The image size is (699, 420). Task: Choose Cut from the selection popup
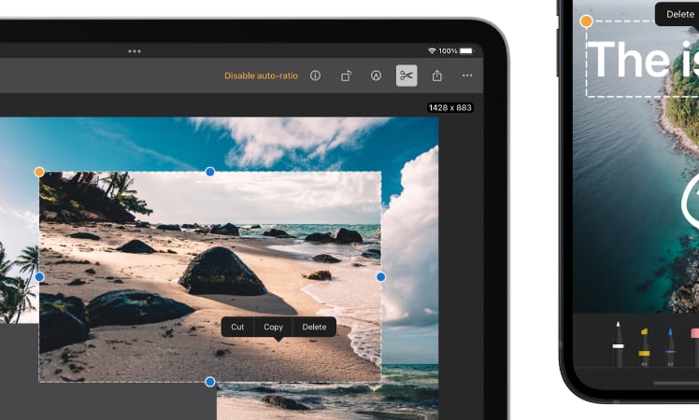[237, 327]
